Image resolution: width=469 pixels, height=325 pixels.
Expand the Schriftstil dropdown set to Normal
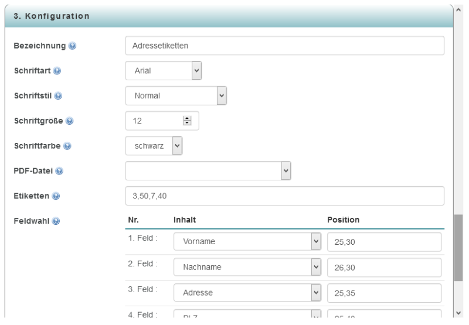pos(176,95)
